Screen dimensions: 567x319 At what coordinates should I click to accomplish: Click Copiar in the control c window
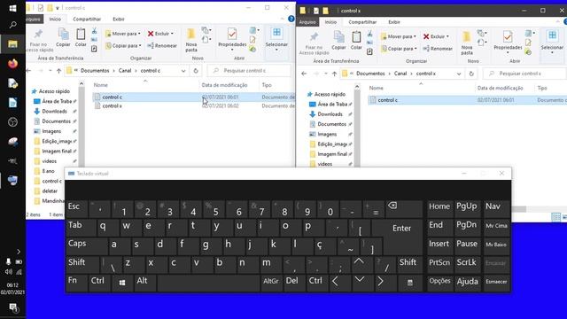coord(63,37)
